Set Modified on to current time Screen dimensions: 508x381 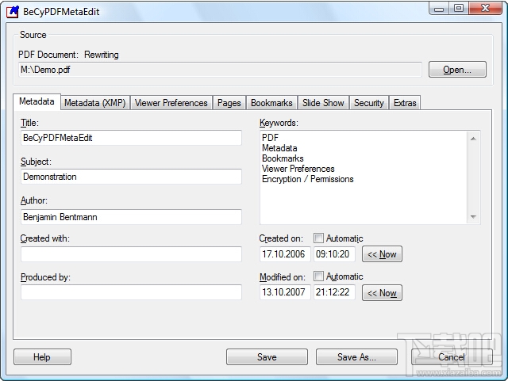[x=382, y=293]
